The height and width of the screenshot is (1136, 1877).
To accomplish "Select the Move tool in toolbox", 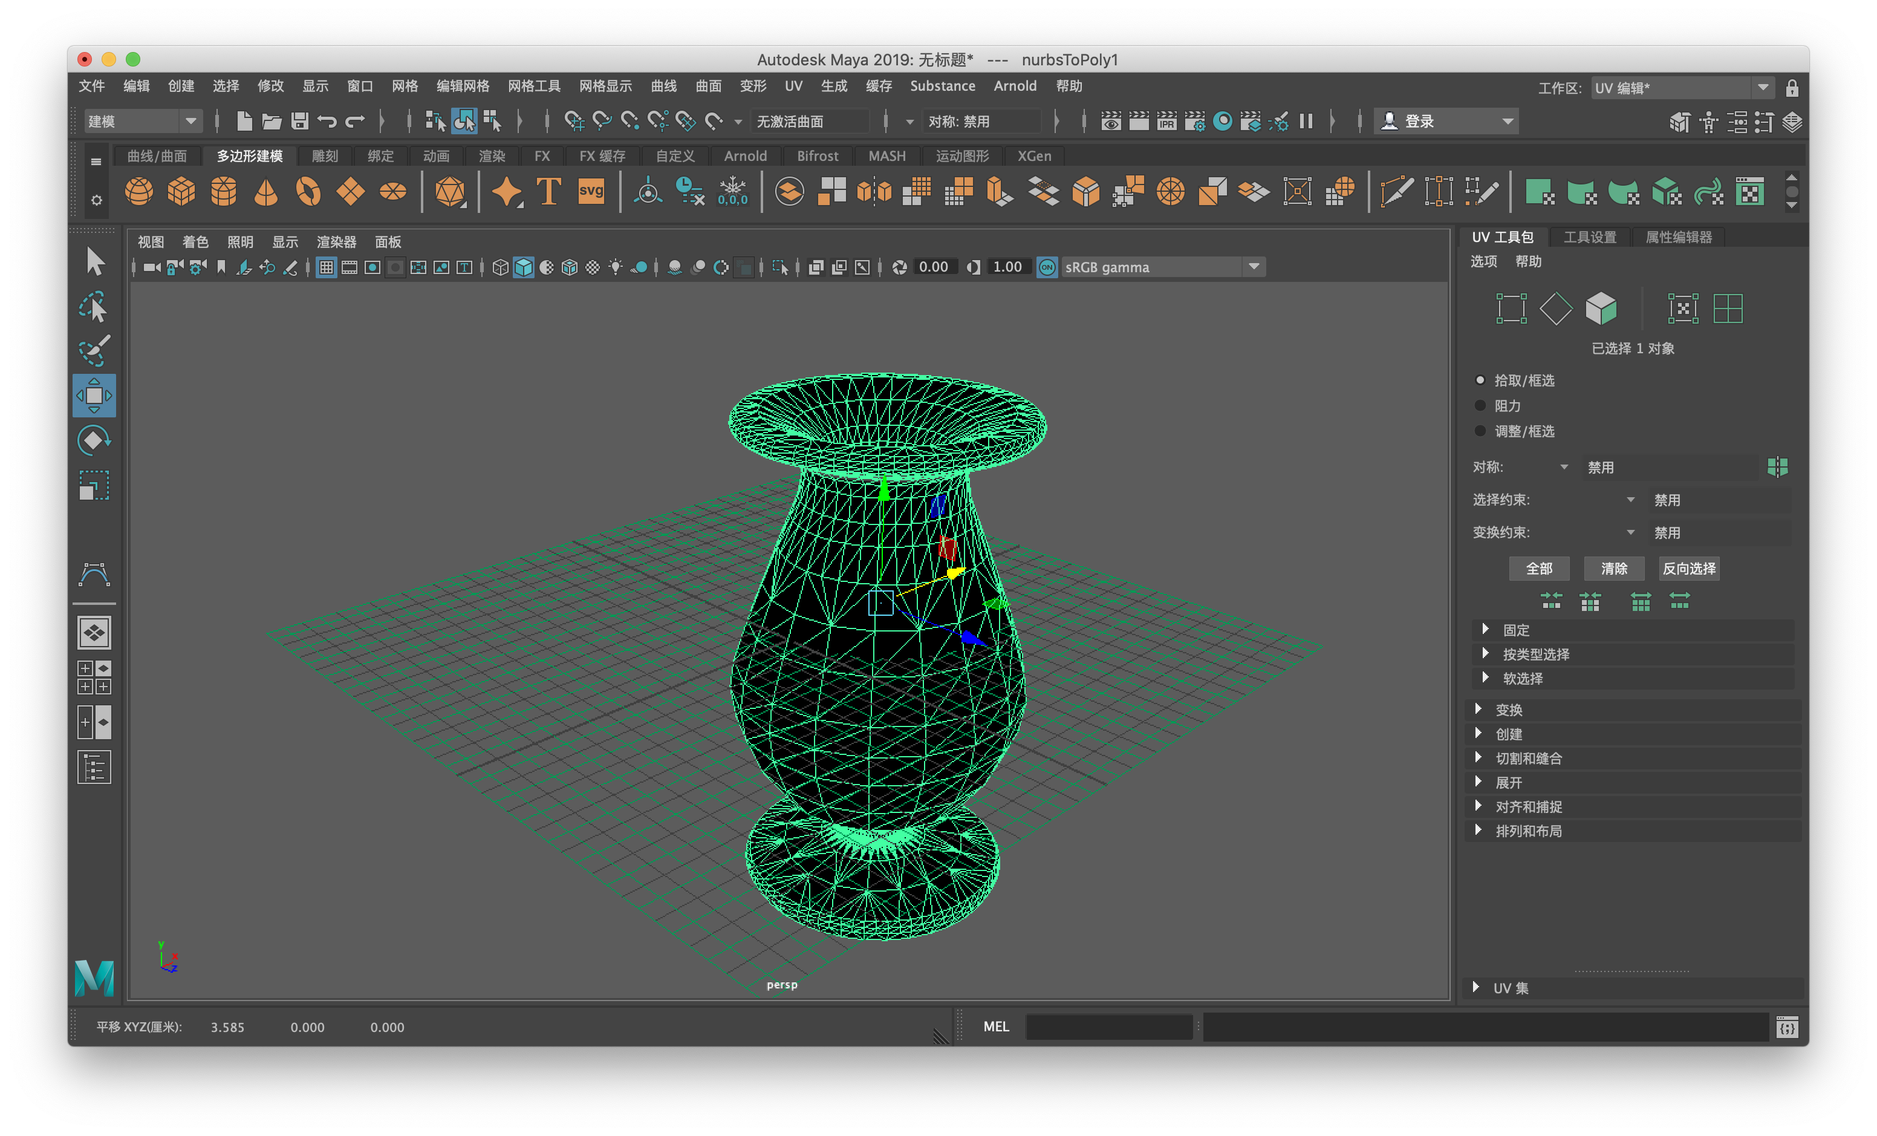I will (94, 396).
